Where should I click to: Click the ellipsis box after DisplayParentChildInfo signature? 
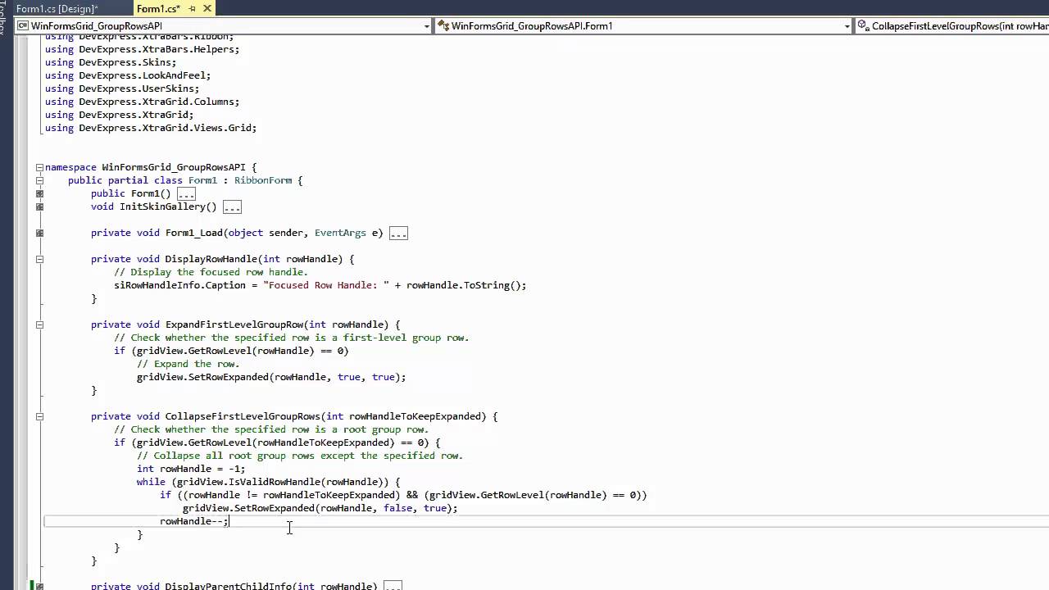point(393,586)
